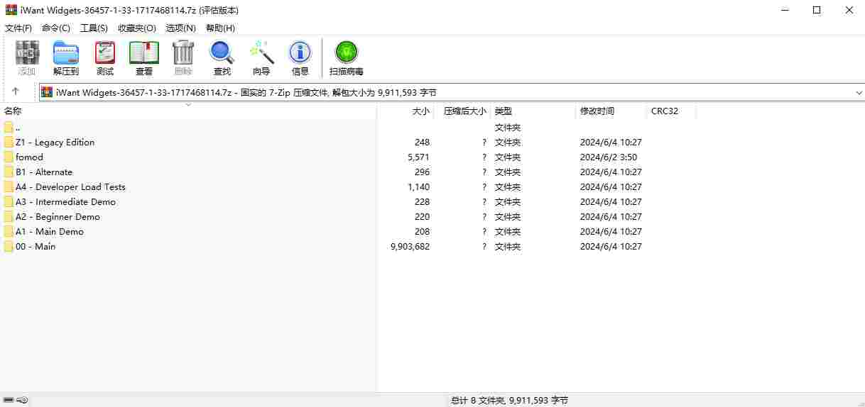This screenshot has height=407, width=865.
Task: Minimize the WinRAR window
Action: 785,10
